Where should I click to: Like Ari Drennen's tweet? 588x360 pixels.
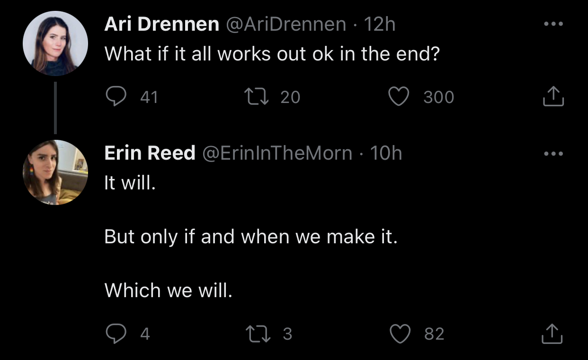[x=399, y=97]
